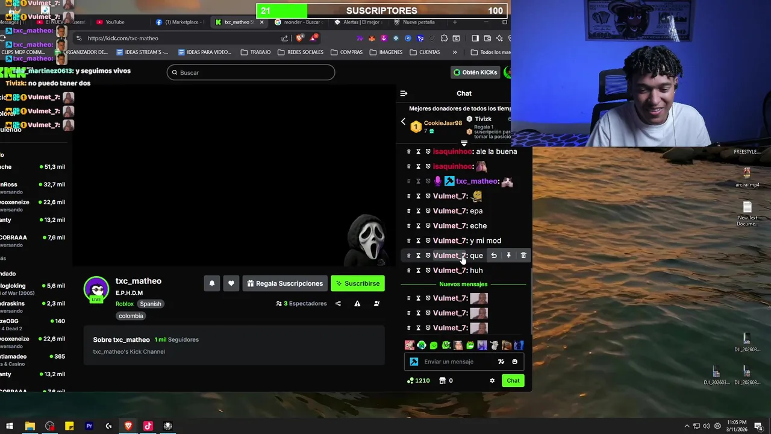
Task: Click the trash icon on 'ale la buena' message
Action: tap(408, 152)
